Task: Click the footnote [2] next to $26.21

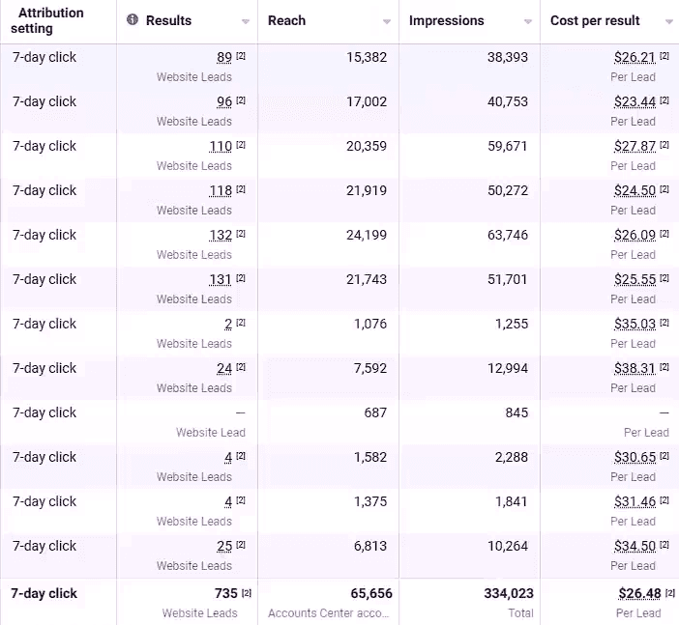Action: click(x=664, y=56)
